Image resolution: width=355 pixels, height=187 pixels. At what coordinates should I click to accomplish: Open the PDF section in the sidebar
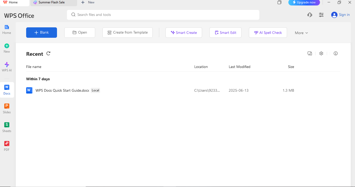[x=7, y=146]
